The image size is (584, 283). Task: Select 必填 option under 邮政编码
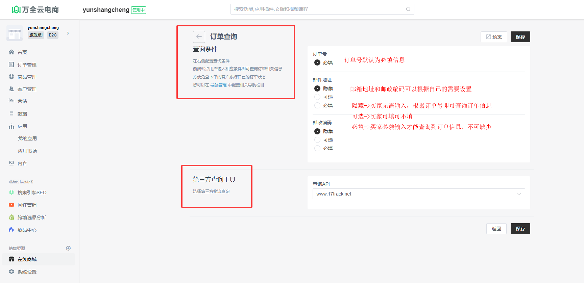click(x=317, y=148)
